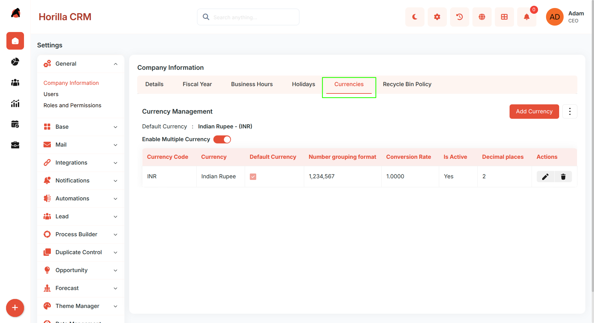The height and width of the screenshot is (323, 594).
Task: Switch to the Fiscal Year tab
Action: tap(197, 84)
